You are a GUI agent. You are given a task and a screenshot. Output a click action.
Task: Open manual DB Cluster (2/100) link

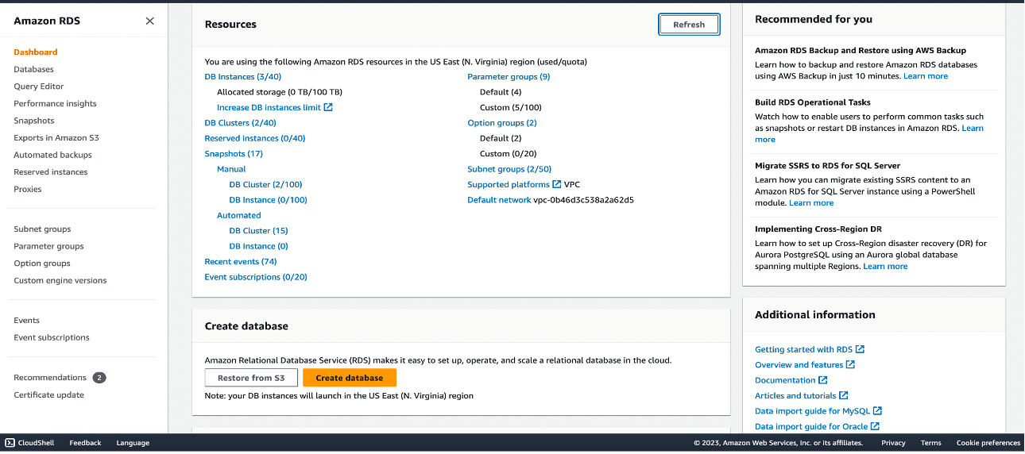coord(266,184)
